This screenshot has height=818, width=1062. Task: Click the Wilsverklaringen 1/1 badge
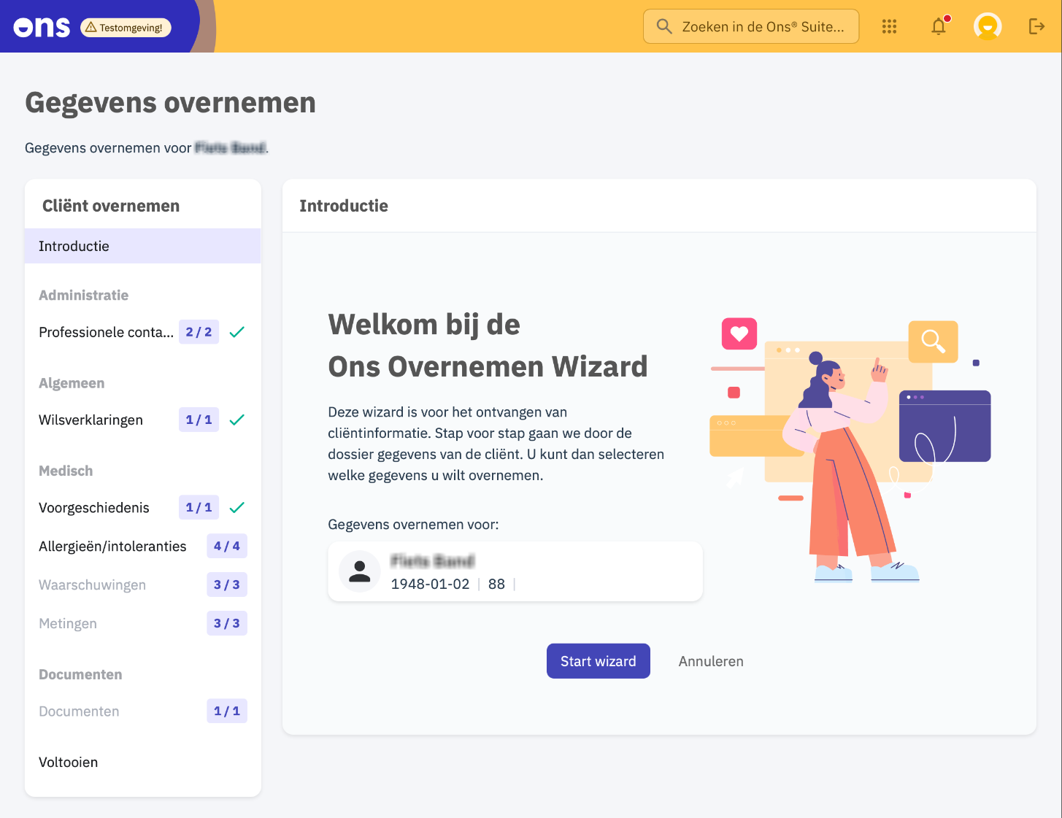tap(199, 420)
